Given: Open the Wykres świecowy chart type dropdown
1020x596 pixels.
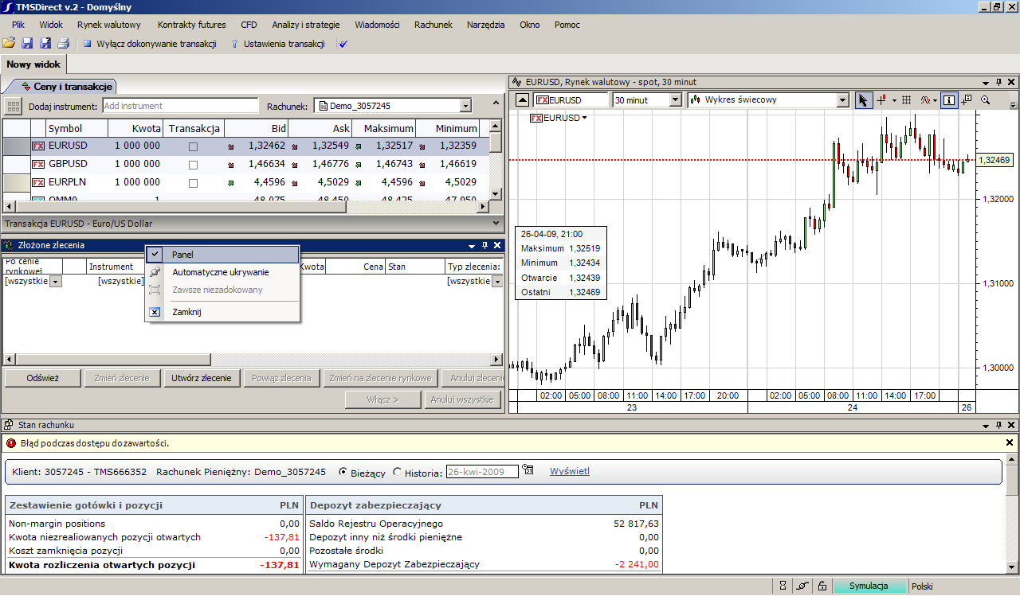Looking at the screenshot, I should coord(843,100).
